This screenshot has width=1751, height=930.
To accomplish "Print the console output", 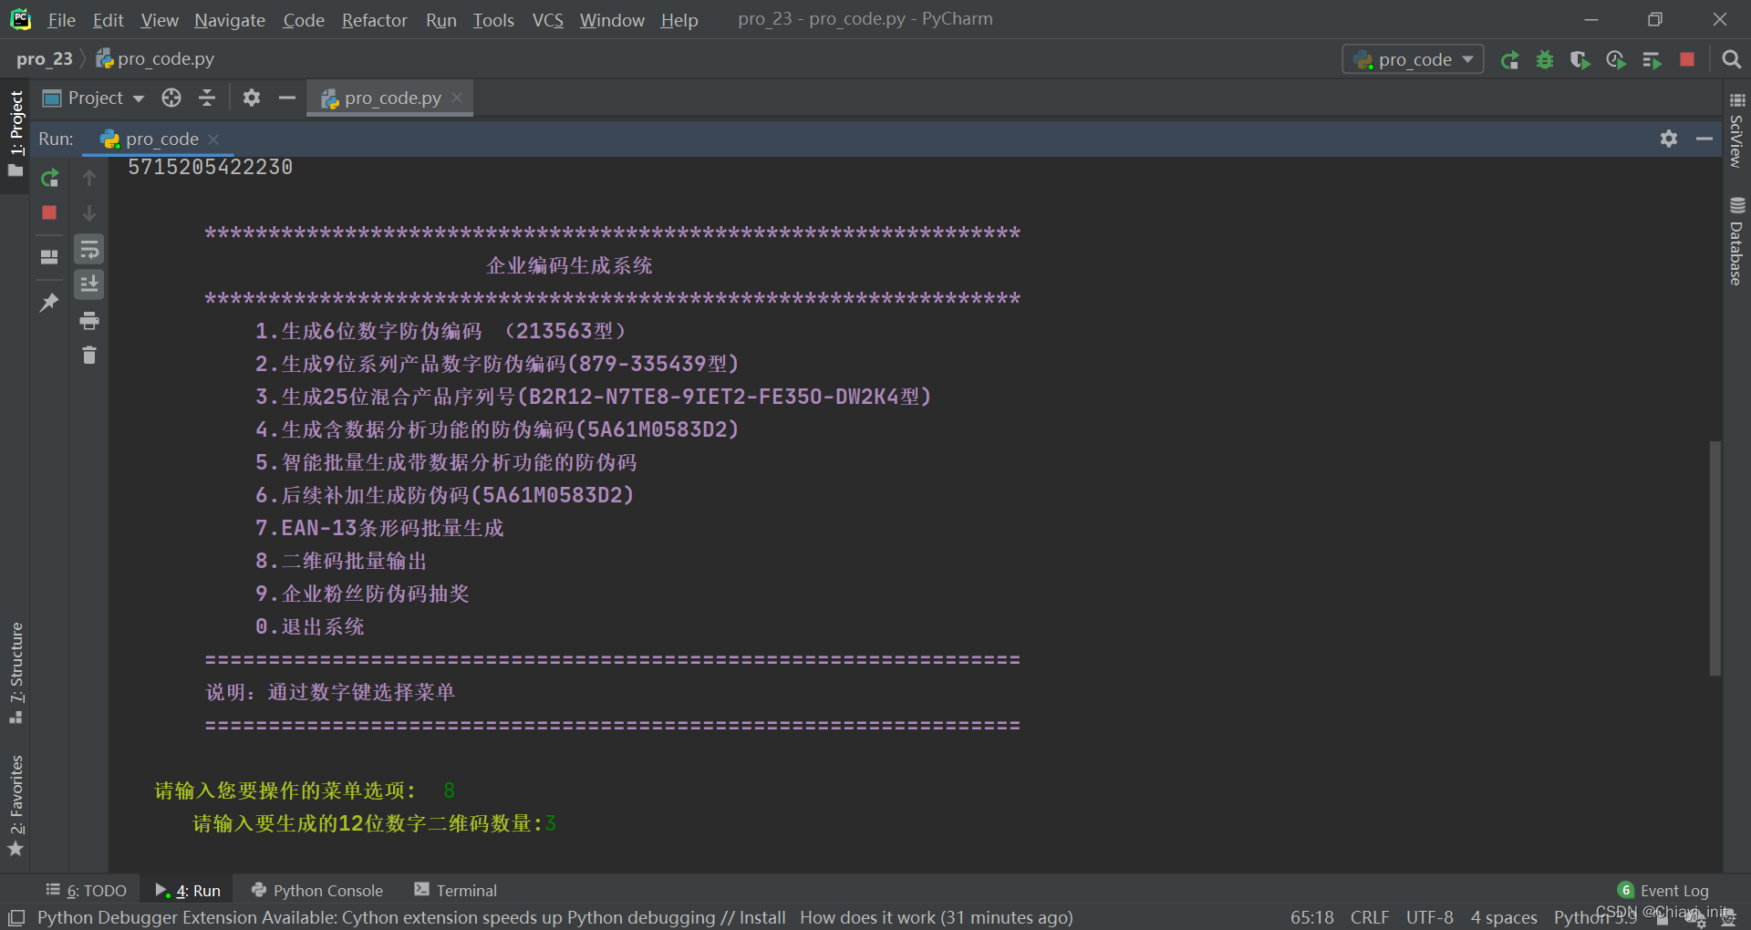I will click(89, 320).
